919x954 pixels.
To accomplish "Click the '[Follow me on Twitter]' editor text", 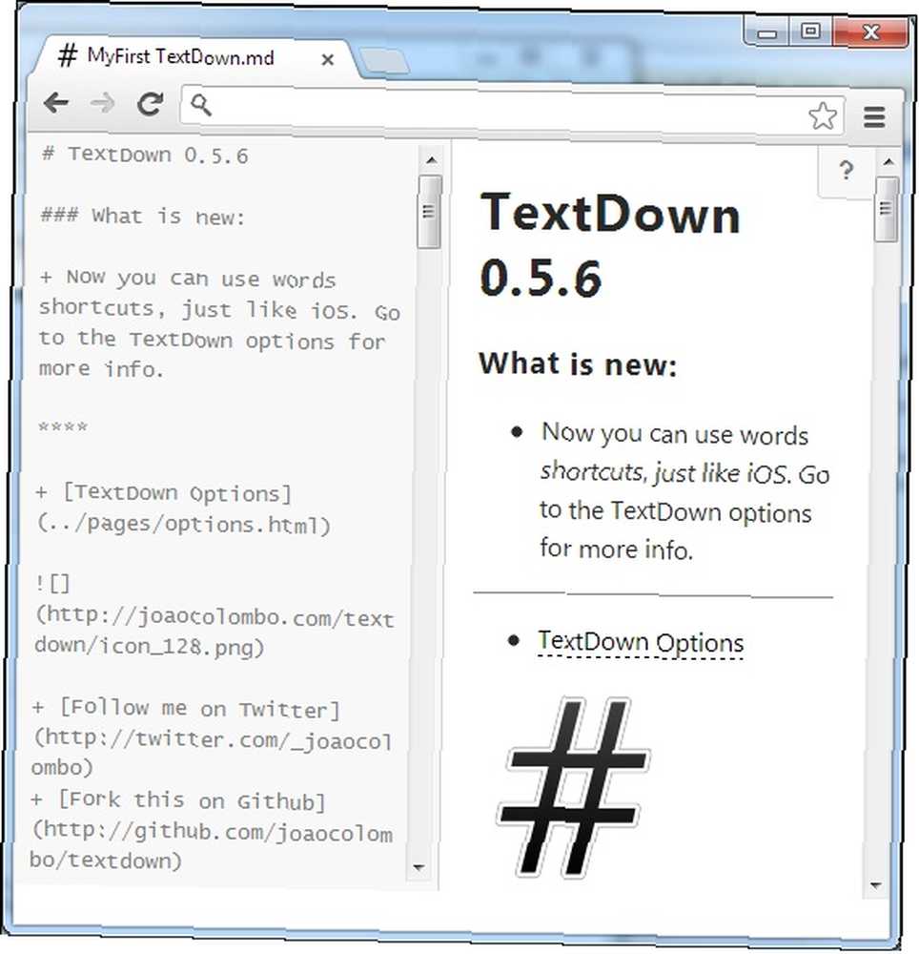I will [x=199, y=709].
